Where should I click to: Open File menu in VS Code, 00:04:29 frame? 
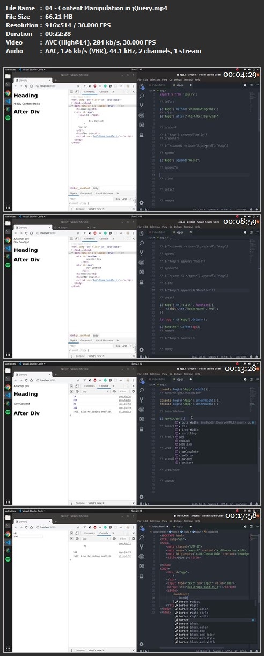(140, 79)
